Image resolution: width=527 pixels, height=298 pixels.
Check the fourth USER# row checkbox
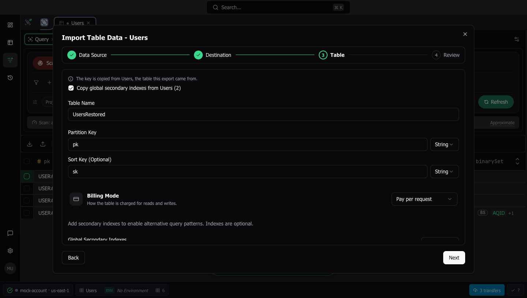coord(27,213)
